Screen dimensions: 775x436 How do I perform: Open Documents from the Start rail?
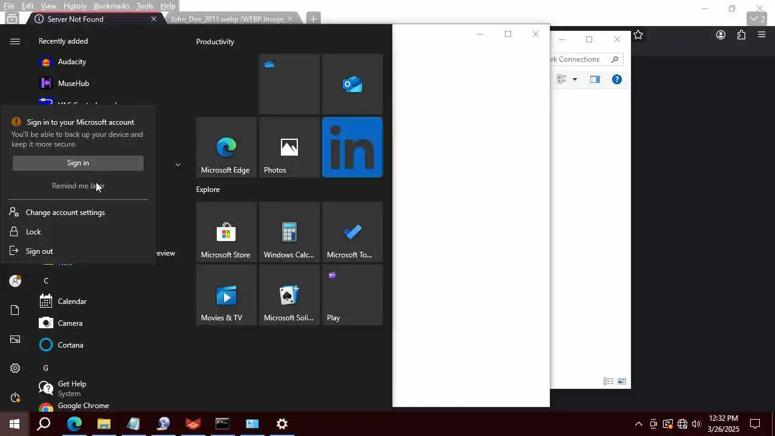pyautogui.click(x=15, y=310)
